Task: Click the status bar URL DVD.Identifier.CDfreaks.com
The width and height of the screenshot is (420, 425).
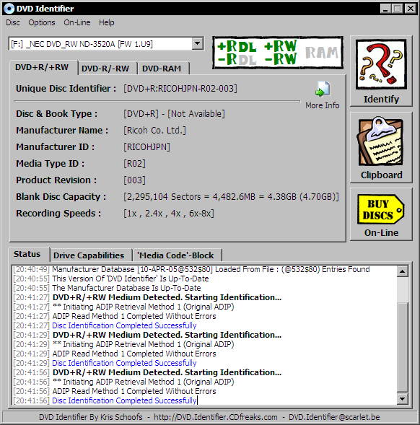Action: (x=216, y=417)
